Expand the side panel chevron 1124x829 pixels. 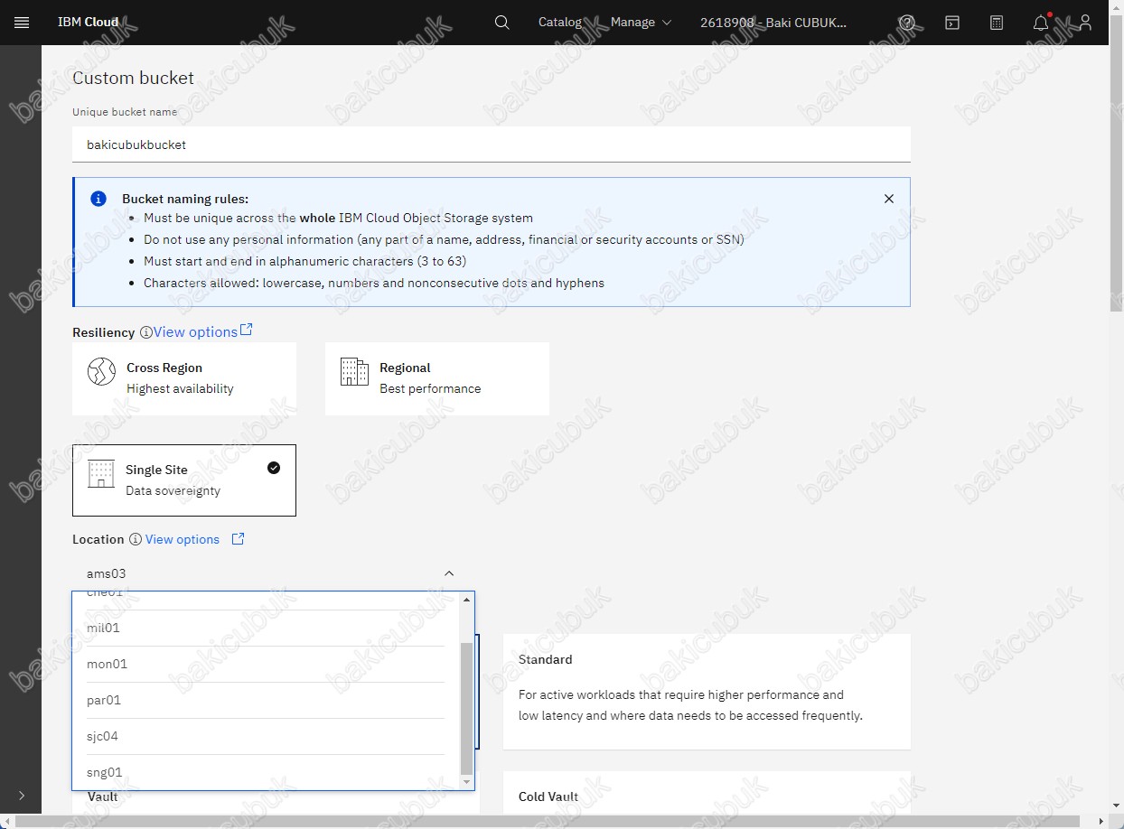pyautogui.click(x=22, y=796)
